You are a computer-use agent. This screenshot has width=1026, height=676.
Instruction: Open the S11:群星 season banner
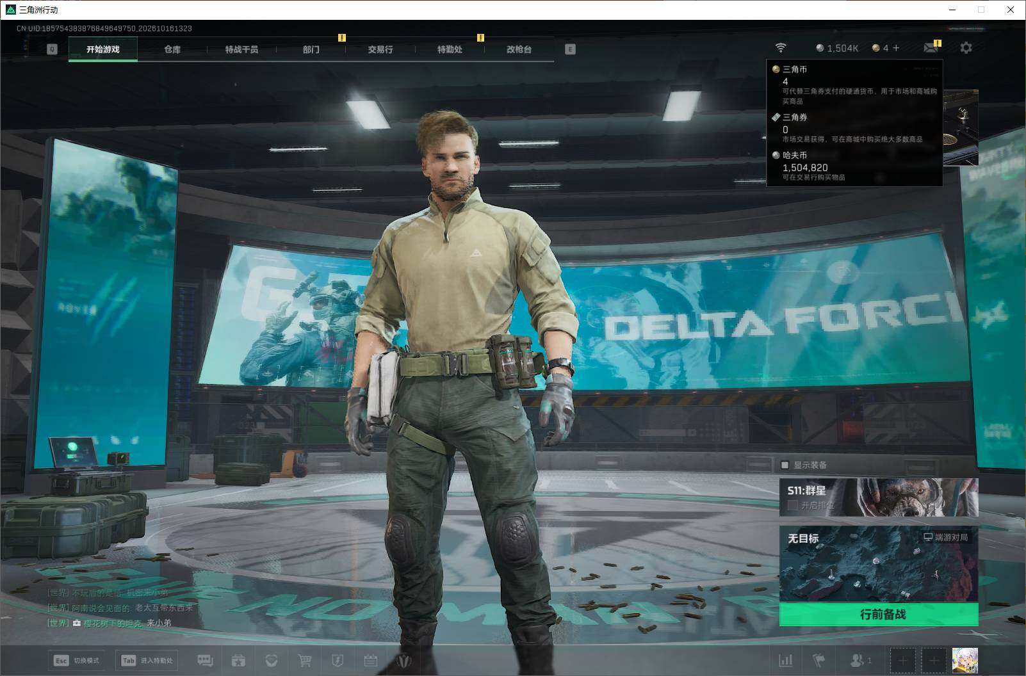click(x=879, y=497)
